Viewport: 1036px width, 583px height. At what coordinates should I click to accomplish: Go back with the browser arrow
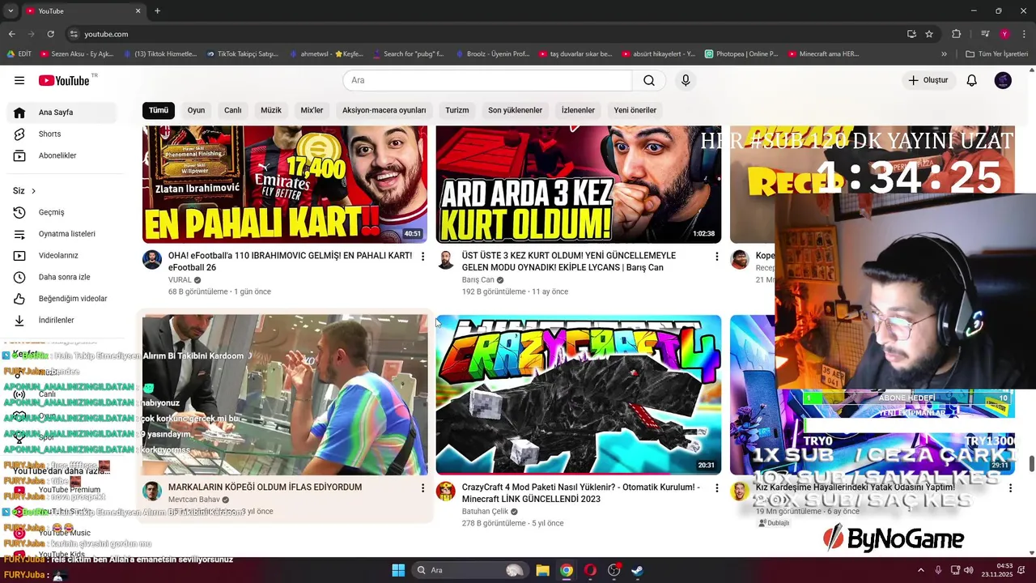[12, 34]
